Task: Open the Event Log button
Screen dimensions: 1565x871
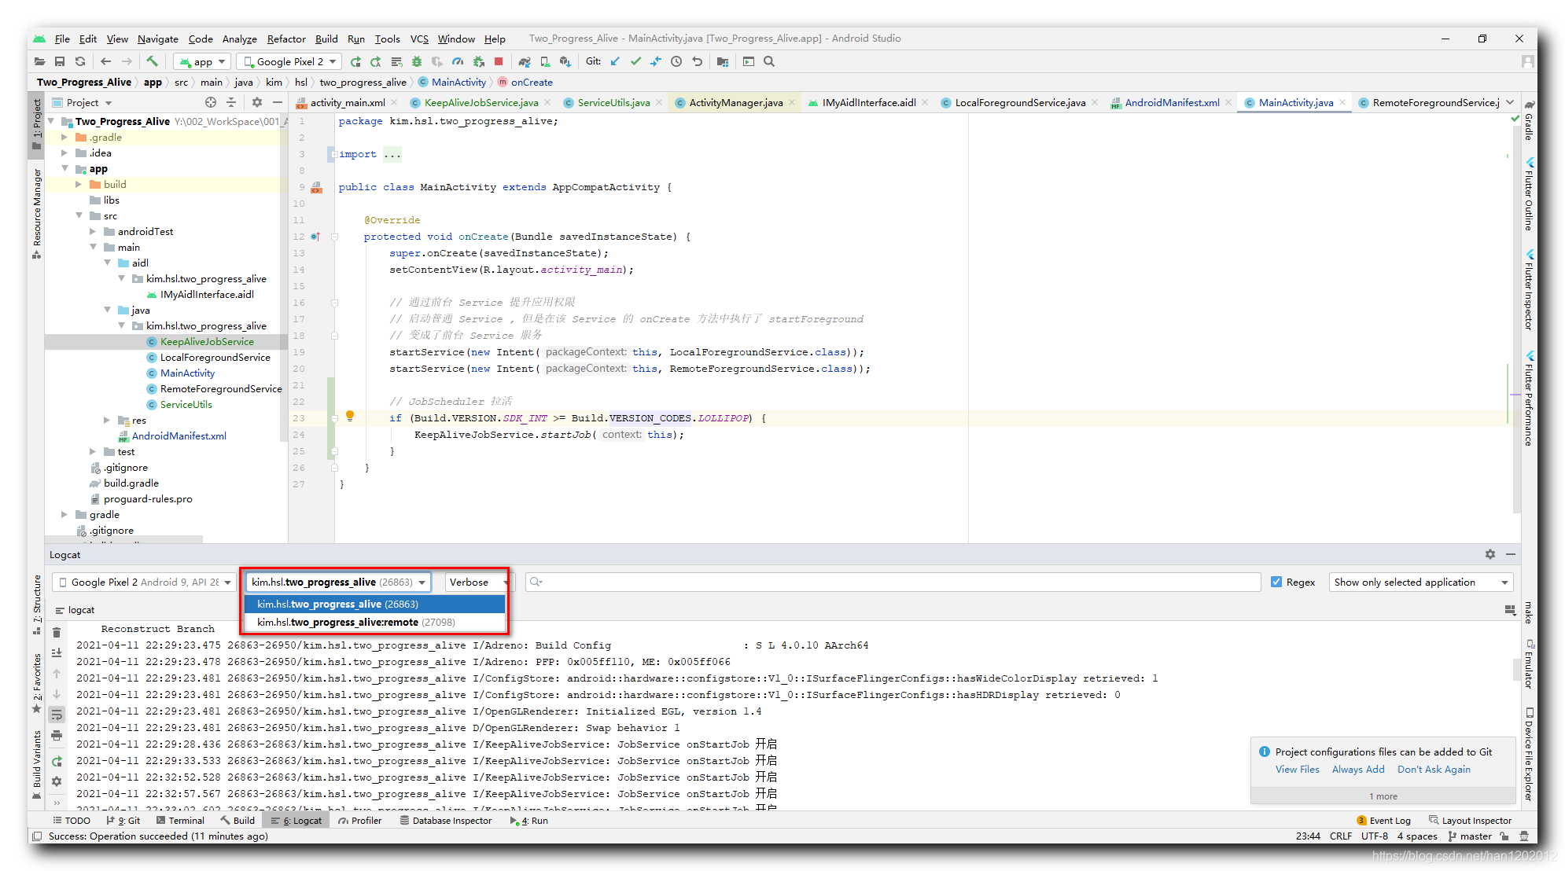Action: [1384, 820]
